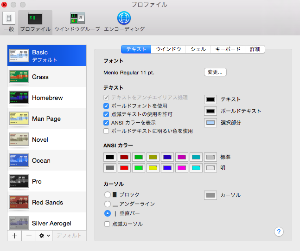The width and height of the screenshot is (300, 251).
Task: Click the bright magenta ANSI swatch
Action: (x=182, y=168)
